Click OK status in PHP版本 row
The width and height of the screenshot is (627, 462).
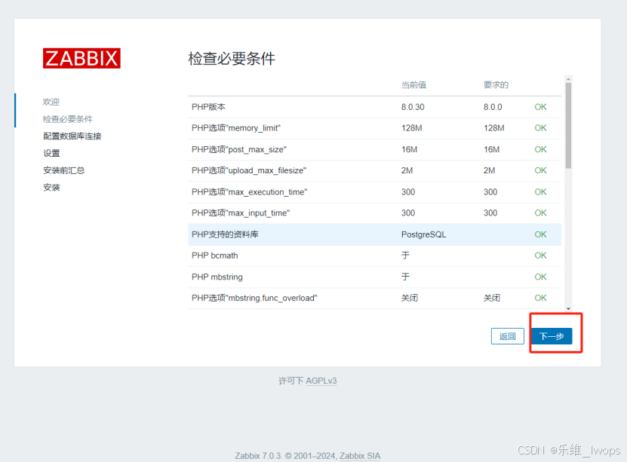coord(540,107)
